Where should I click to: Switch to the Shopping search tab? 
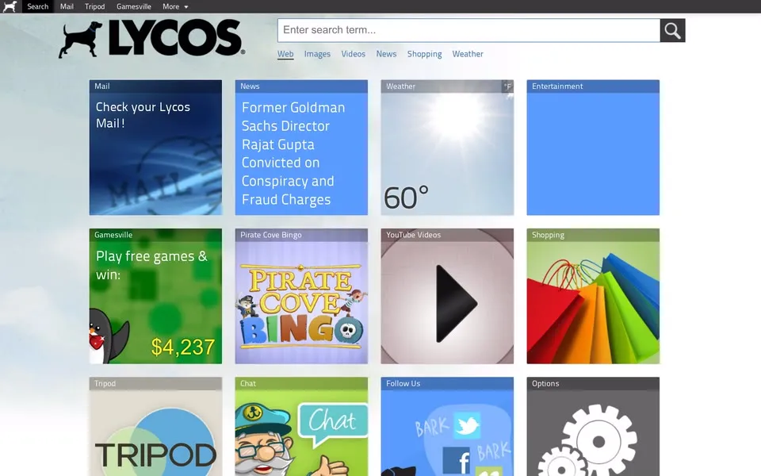(425, 54)
